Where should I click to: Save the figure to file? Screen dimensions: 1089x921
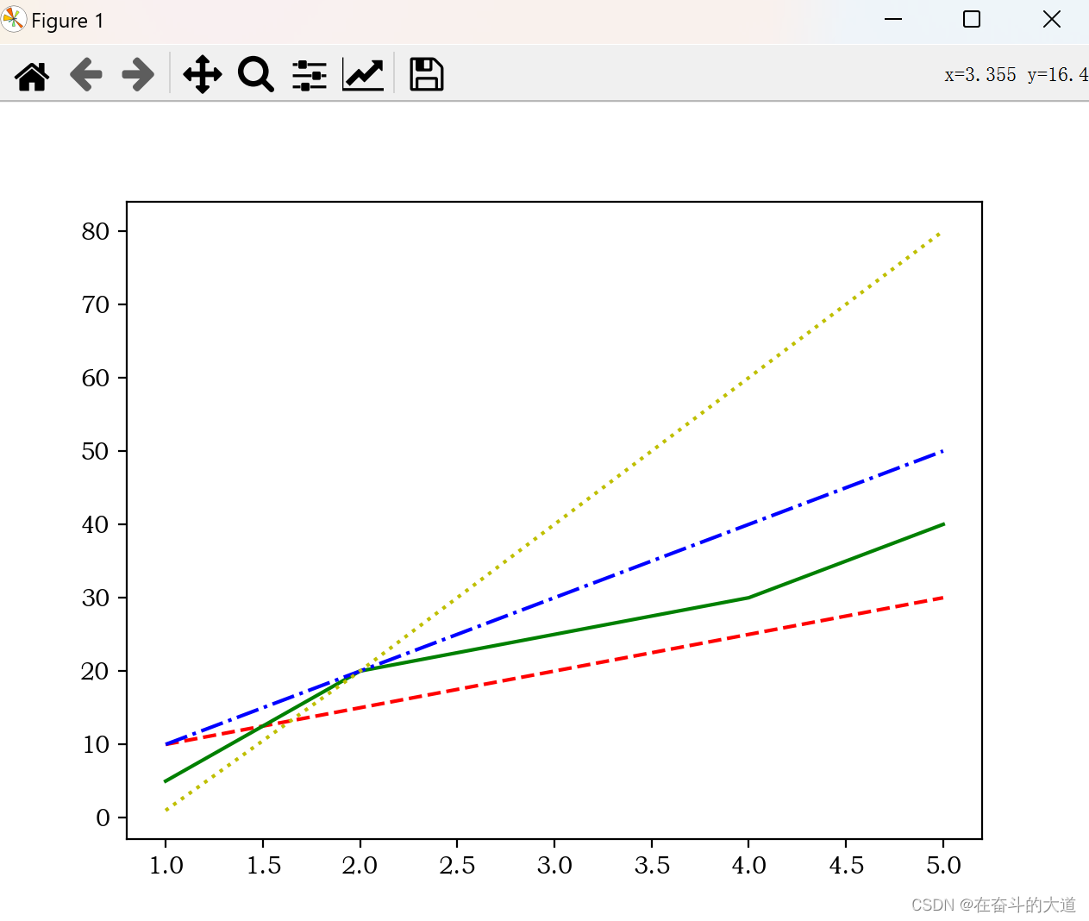(x=426, y=74)
